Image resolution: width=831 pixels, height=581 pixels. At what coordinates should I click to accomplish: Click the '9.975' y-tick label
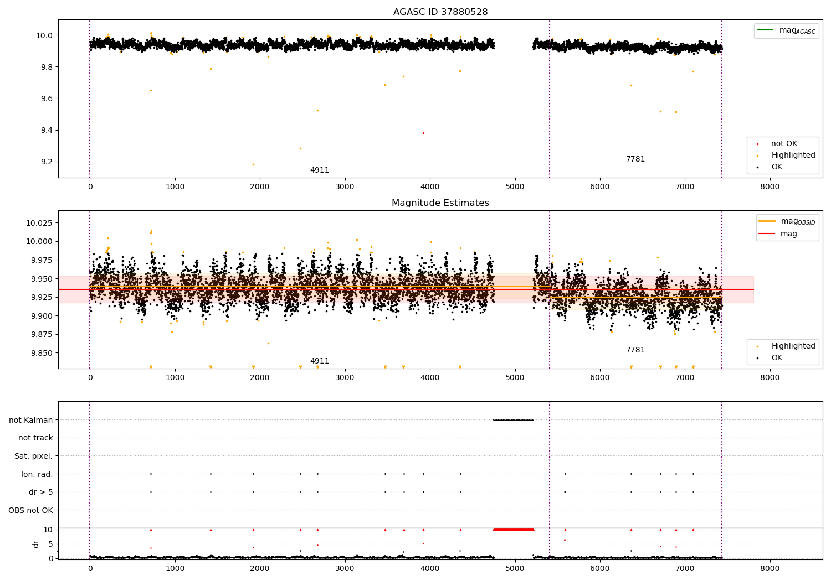click(x=42, y=260)
